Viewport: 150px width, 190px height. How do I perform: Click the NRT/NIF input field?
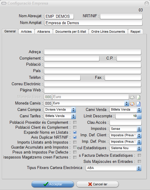click(121, 16)
